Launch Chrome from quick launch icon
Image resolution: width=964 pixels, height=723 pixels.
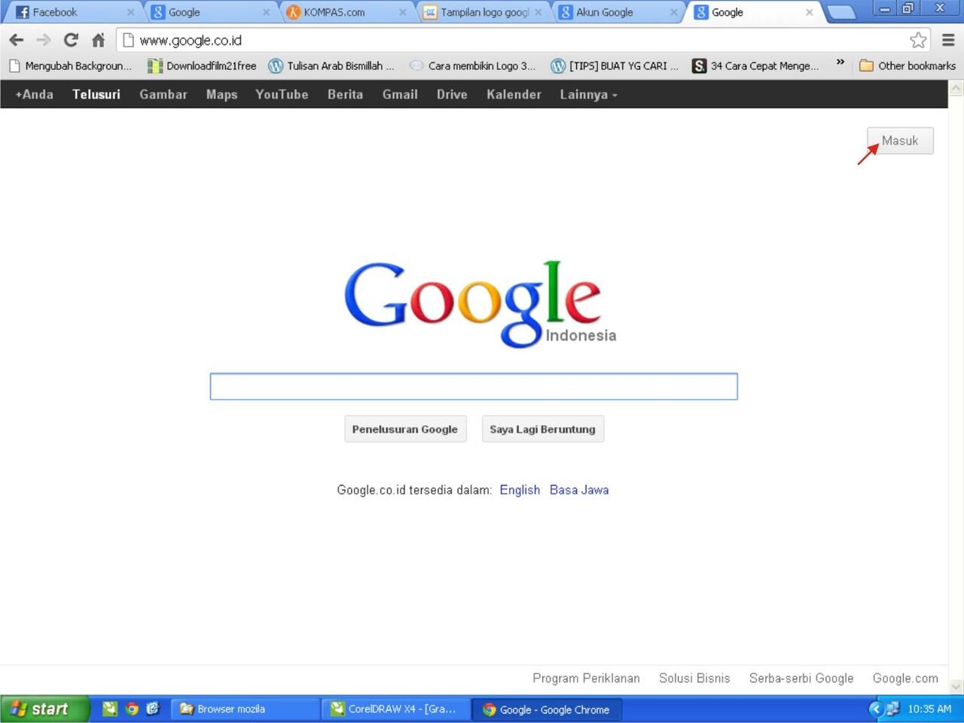[x=132, y=709]
